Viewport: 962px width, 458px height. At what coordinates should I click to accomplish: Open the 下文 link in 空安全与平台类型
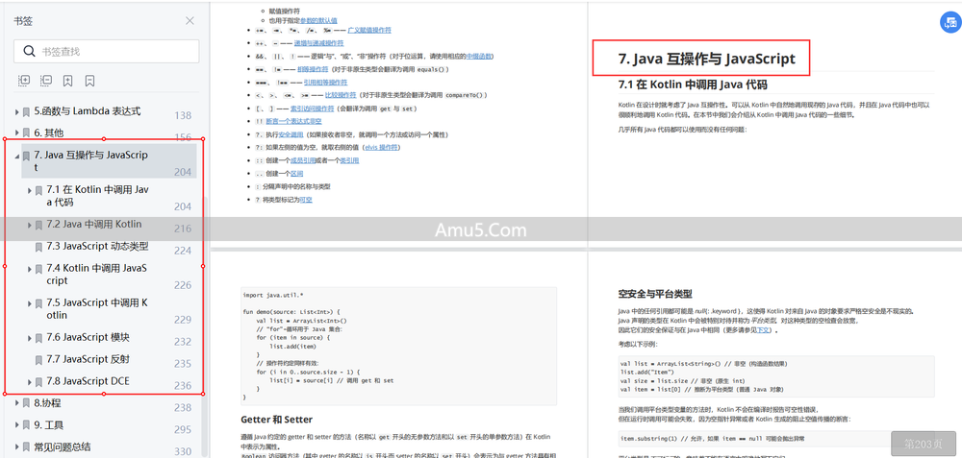(763, 330)
